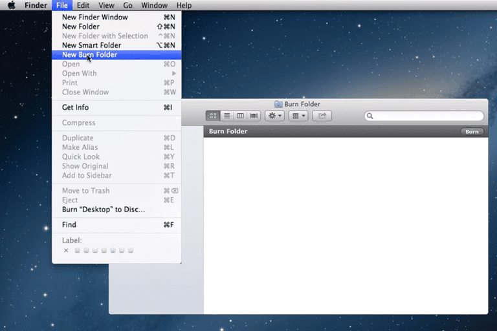497x331 pixels.
Task: Pick the last label color swatch
Action: 131,251
